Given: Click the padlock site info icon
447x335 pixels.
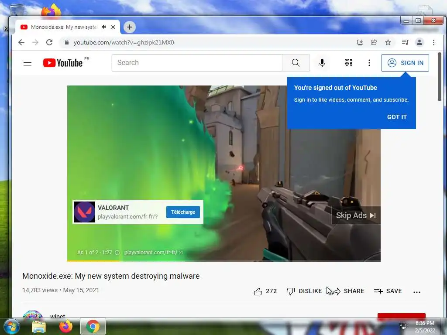Looking at the screenshot, I should (x=67, y=42).
